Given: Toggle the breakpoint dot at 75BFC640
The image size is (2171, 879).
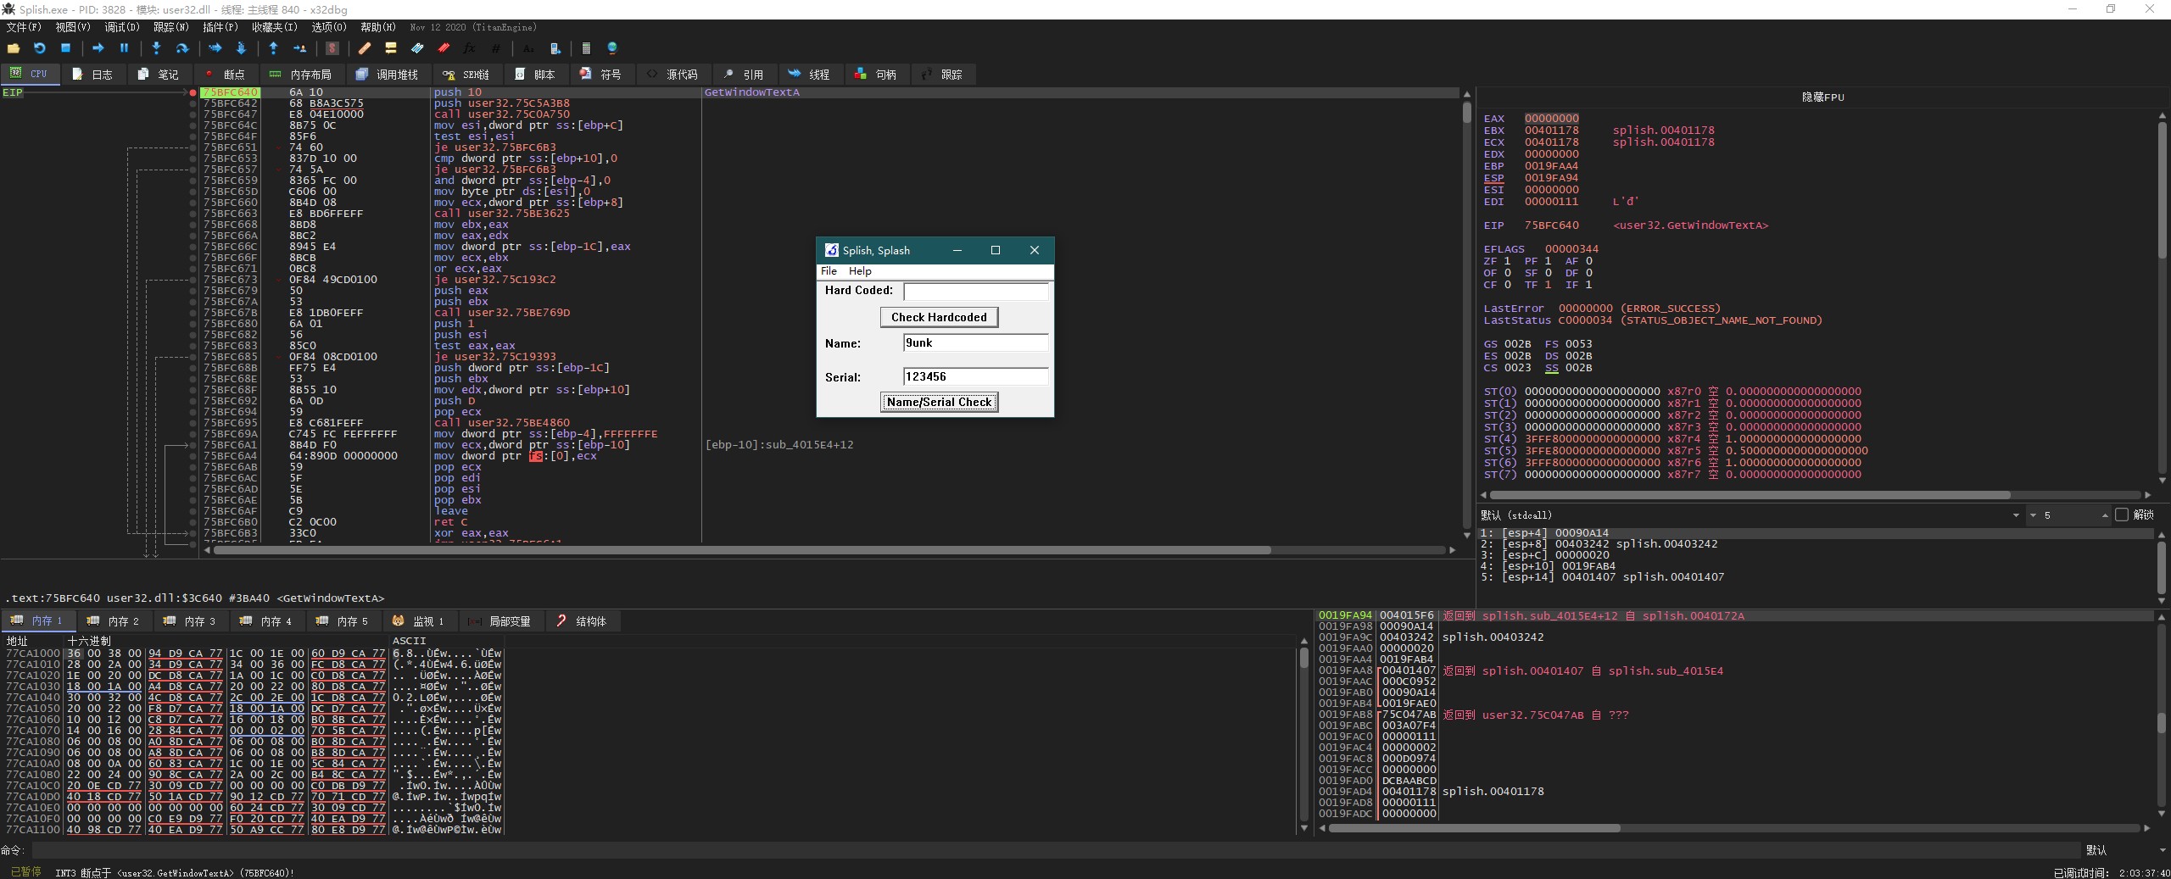Looking at the screenshot, I should tap(193, 92).
